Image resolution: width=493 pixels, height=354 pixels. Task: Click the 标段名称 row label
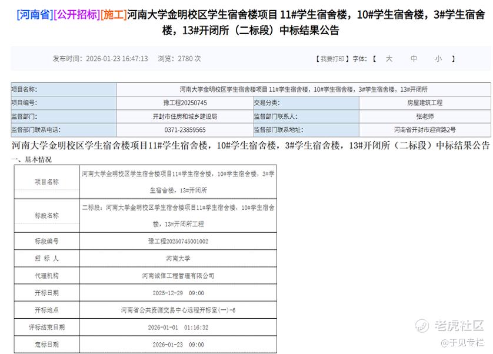click(47, 216)
